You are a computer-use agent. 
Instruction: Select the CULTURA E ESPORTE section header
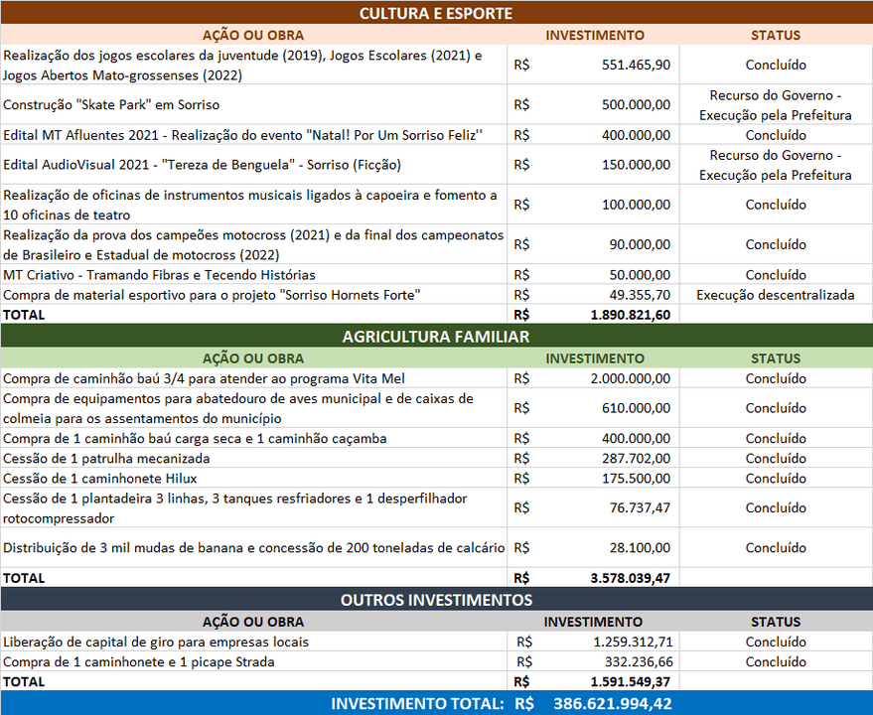(436, 13)
